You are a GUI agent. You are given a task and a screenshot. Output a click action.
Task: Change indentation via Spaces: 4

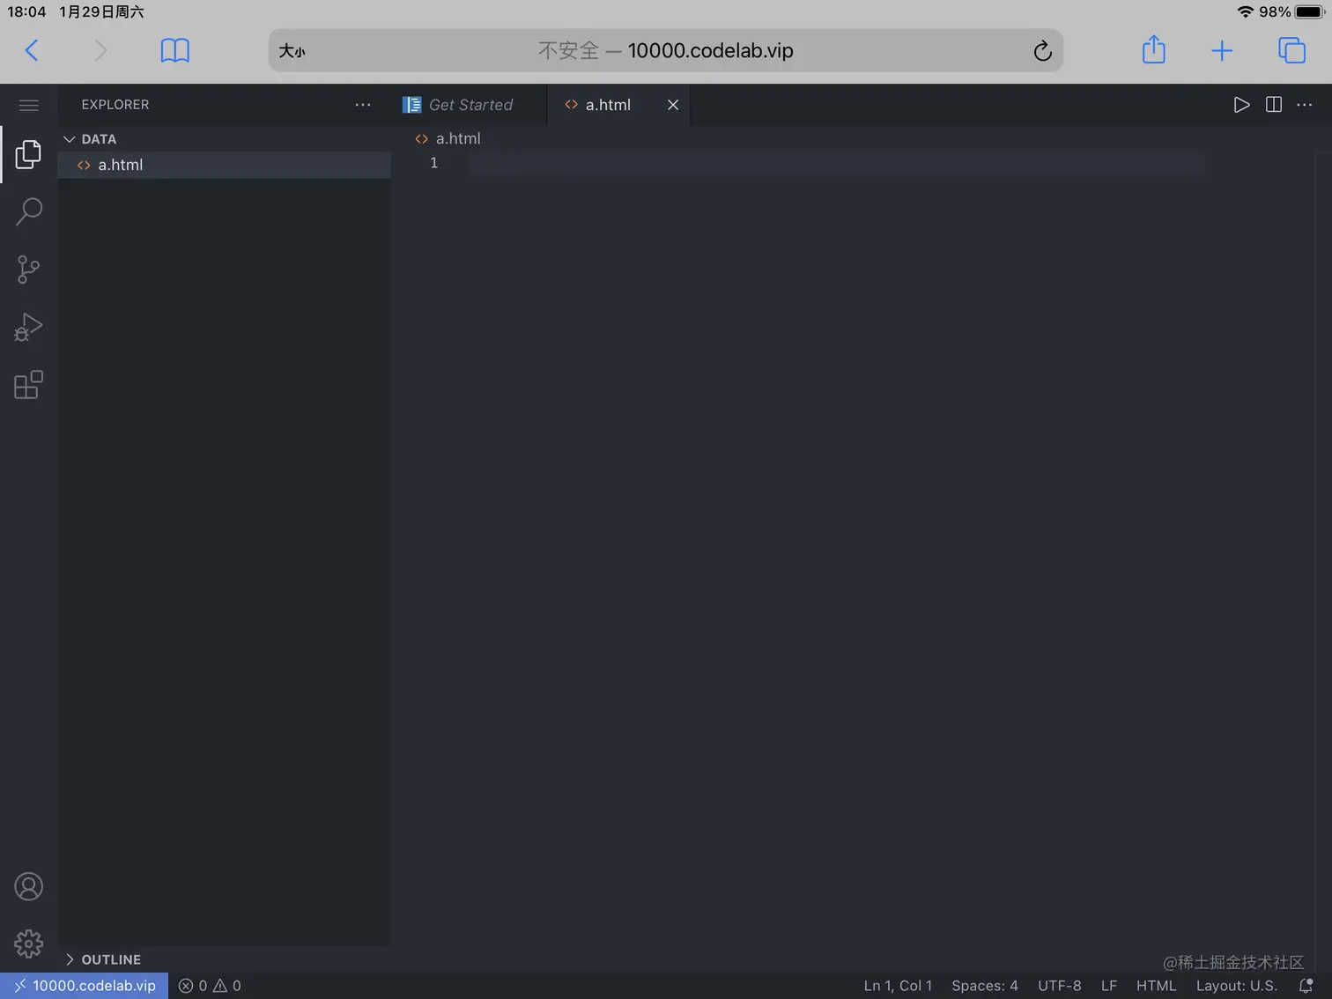pos(985,986)
